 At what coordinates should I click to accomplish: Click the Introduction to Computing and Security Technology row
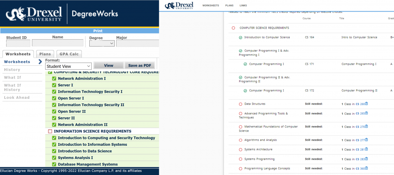click(x=102, y=138)
